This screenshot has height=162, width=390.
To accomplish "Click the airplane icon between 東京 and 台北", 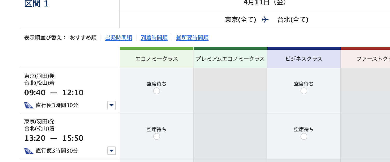I will 265,19.
